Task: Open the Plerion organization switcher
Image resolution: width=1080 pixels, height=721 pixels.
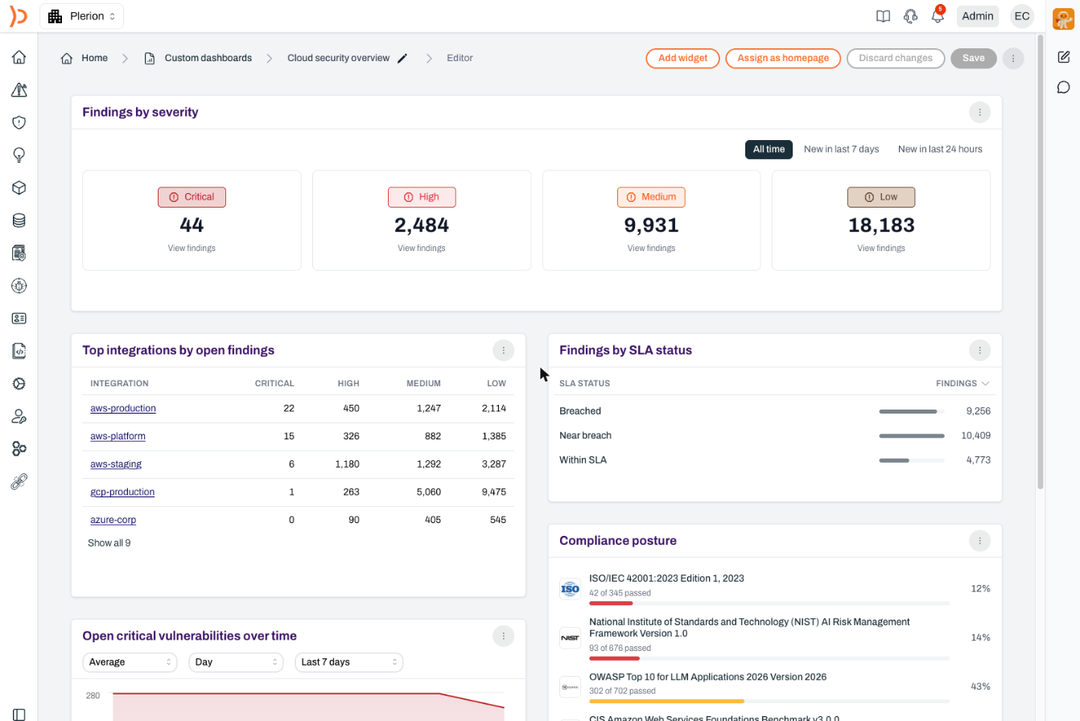Action: coord(81,16)
